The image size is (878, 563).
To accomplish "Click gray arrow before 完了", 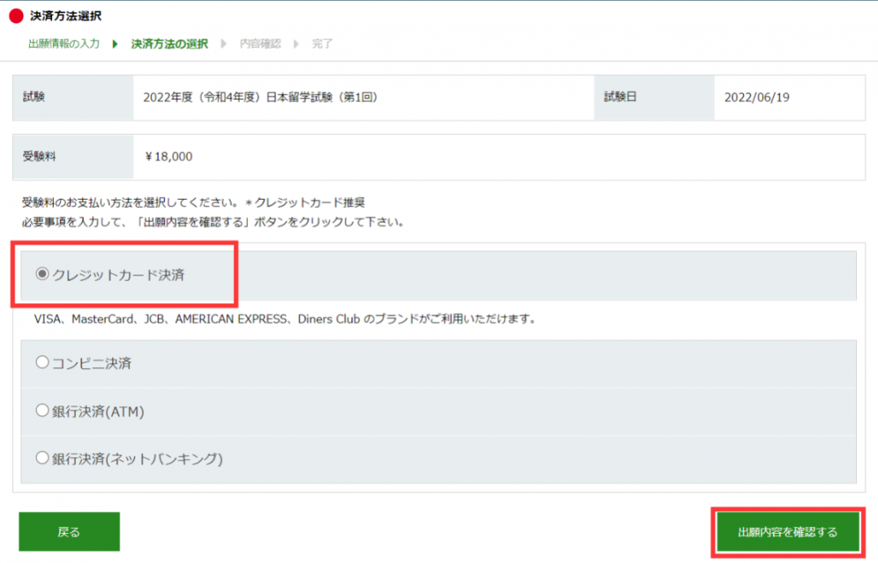I will coord(296,44).
